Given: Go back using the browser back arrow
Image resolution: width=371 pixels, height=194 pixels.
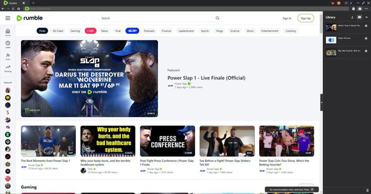Looking at the screenshot, I should tap(3, 8).
